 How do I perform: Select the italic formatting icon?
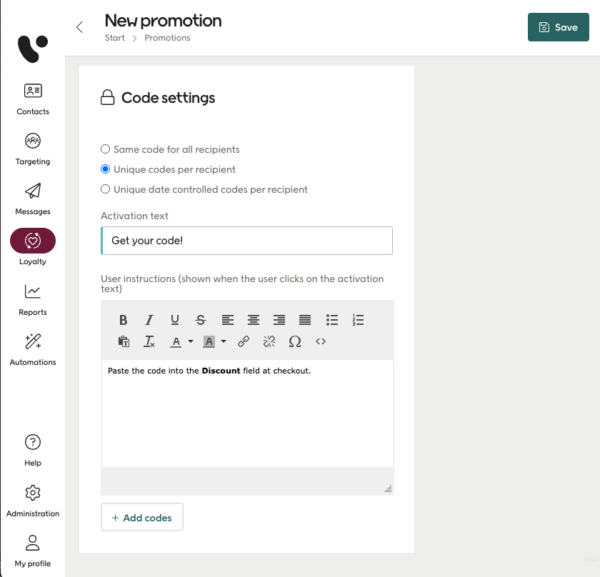pos(149,320)
